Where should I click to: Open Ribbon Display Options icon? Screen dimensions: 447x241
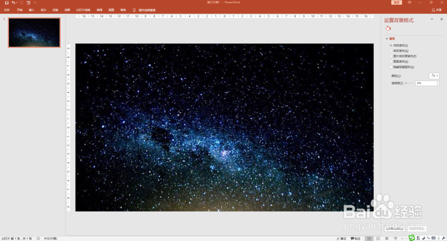pos(409,3)
